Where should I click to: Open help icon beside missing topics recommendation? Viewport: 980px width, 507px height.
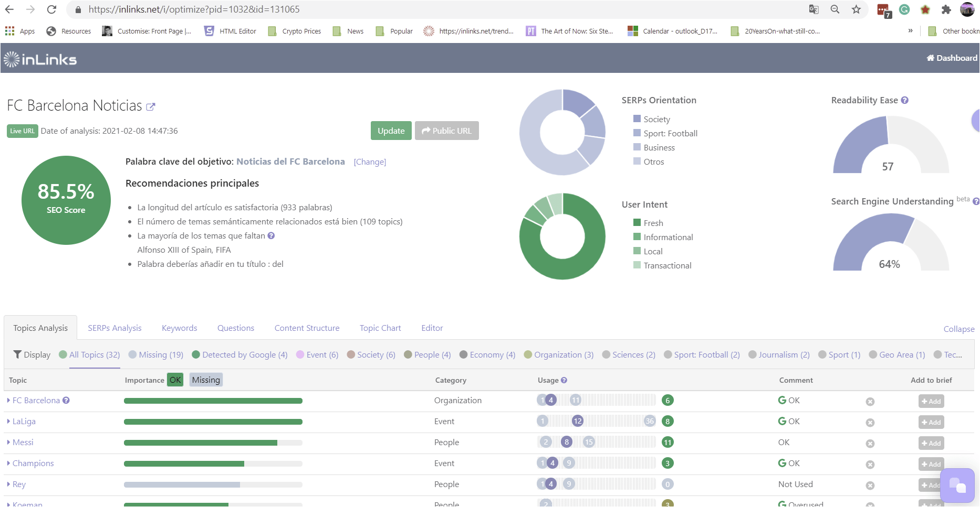(x=271, y=235)
